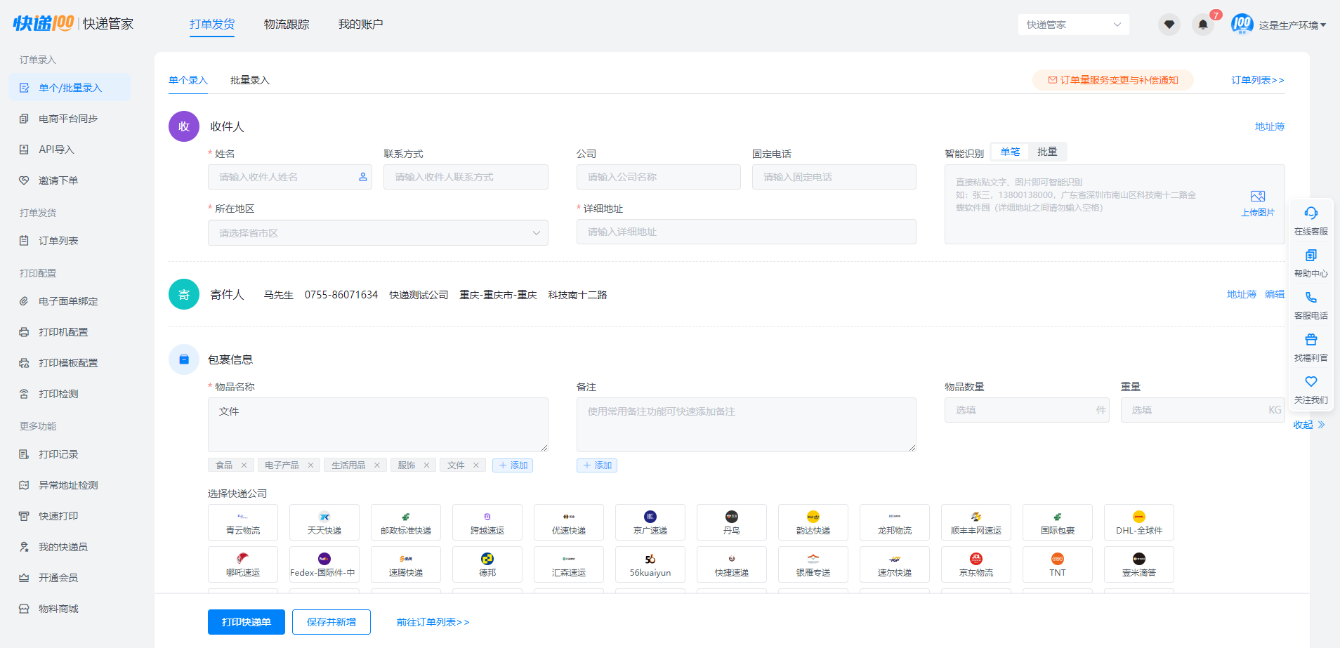The width and height of the screenshot is (1340, 648).
Task: Open the notification bell icon
Action: click(x=1203, y=25)
